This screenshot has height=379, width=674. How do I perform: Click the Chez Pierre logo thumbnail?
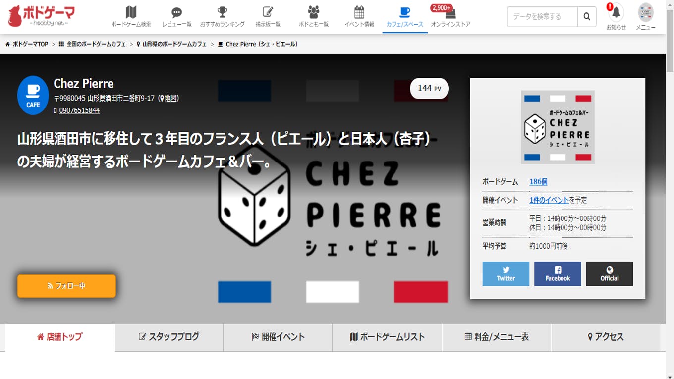pyautogui.click(x=558, y=127)
